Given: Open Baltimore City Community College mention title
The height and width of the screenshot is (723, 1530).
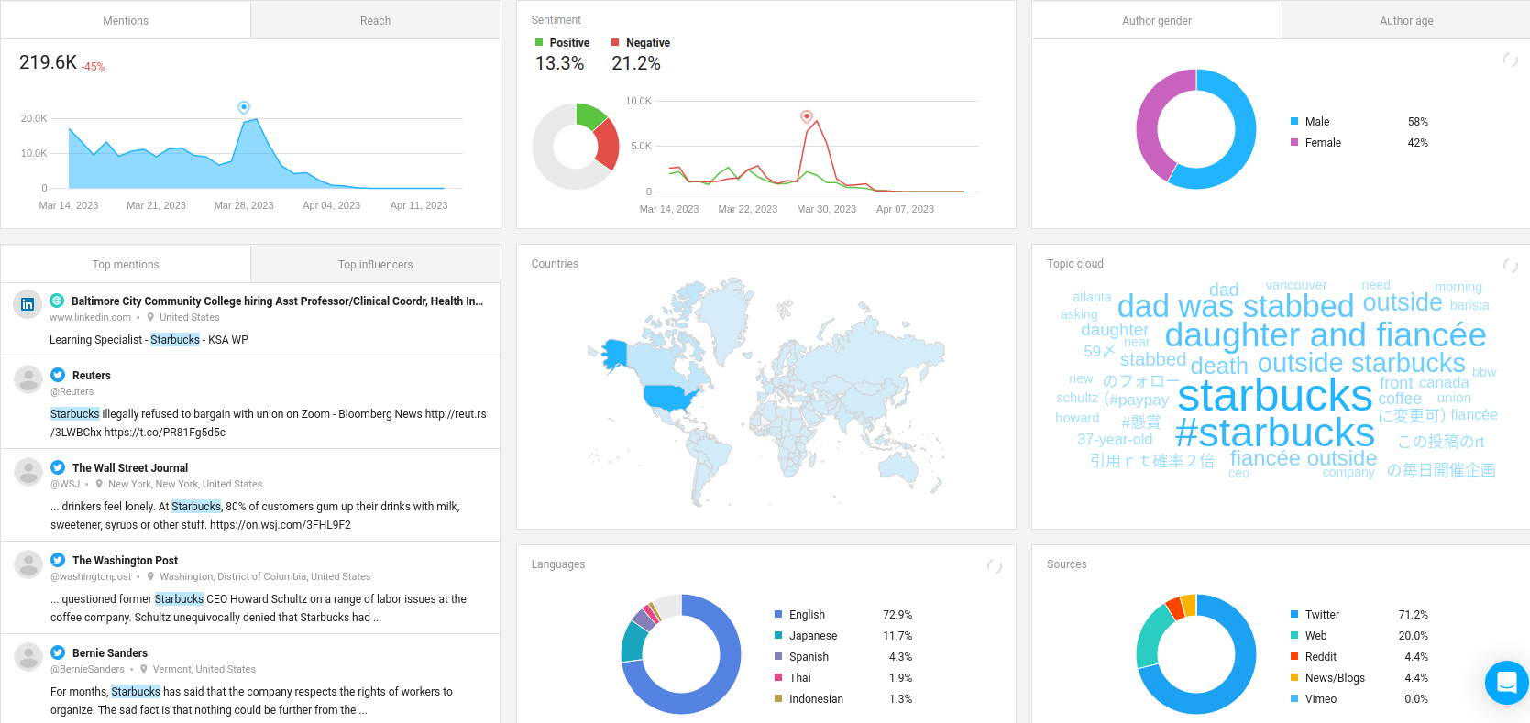Looking at the screenshot, I should 277,301.
